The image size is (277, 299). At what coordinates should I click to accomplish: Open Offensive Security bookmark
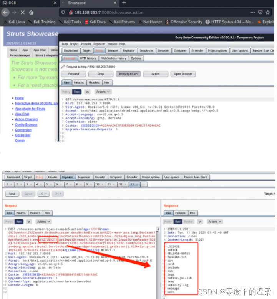coord(184,22)
